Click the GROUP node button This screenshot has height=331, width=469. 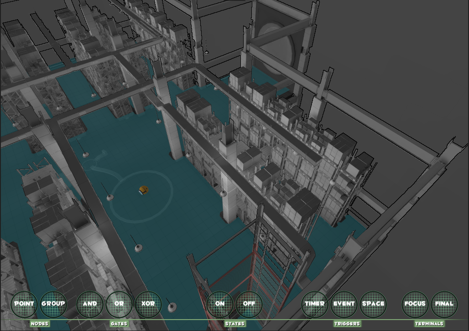tap(53, 304)
